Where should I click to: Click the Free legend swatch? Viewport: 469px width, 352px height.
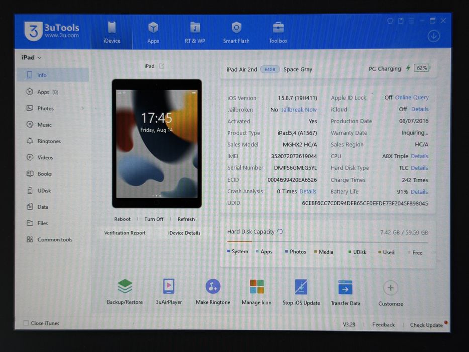[x=409, y=252]
